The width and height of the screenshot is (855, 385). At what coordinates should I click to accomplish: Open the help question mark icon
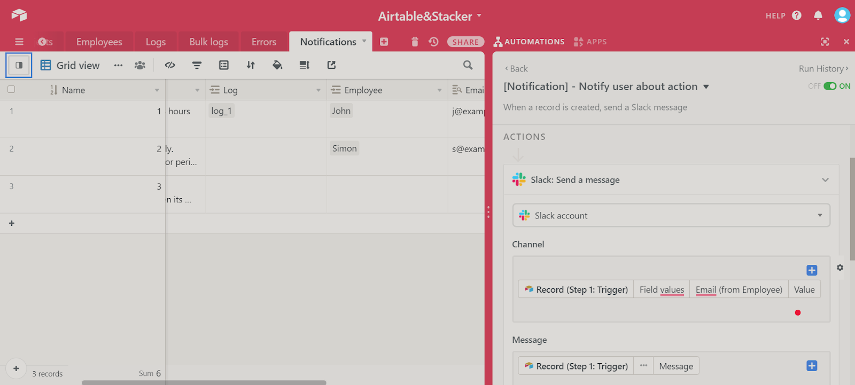(797, 15)
